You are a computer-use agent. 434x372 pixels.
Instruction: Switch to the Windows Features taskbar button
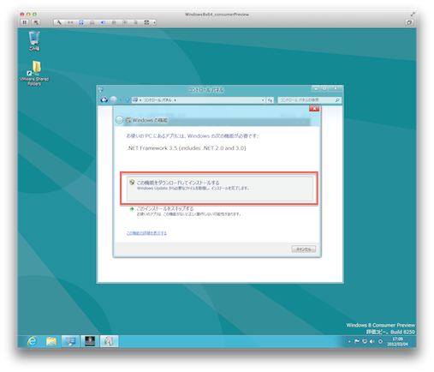pos(109,341)
